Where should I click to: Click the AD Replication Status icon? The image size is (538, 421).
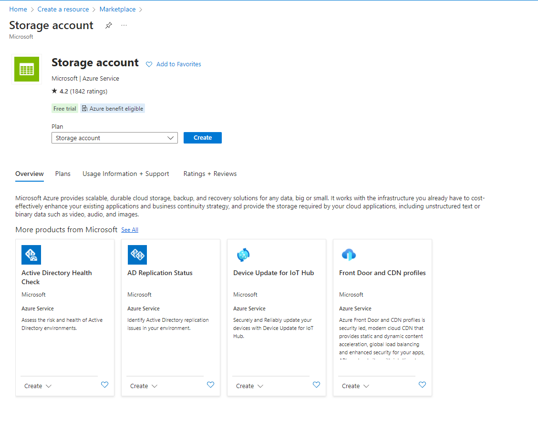coord(137,255)
